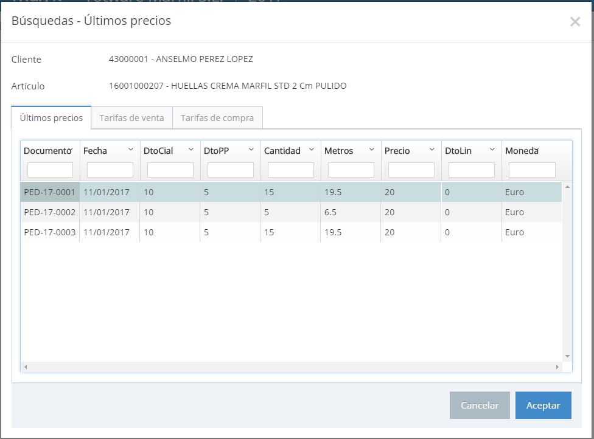Open the Tarifas de venta tab

132,118
